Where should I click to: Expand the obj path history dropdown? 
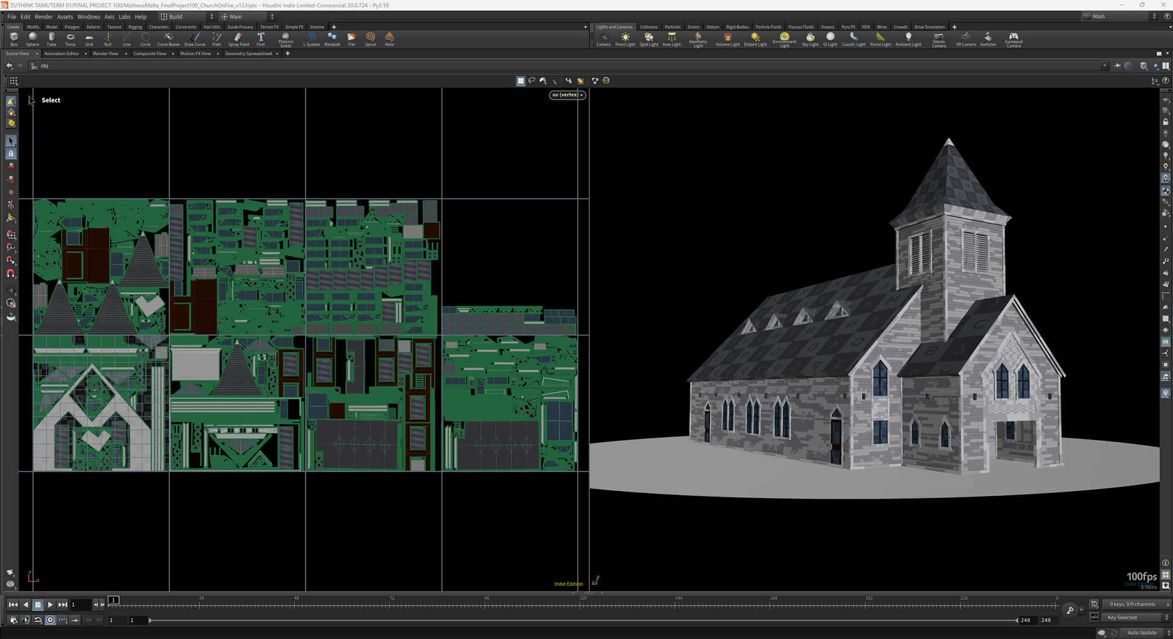1105,66
